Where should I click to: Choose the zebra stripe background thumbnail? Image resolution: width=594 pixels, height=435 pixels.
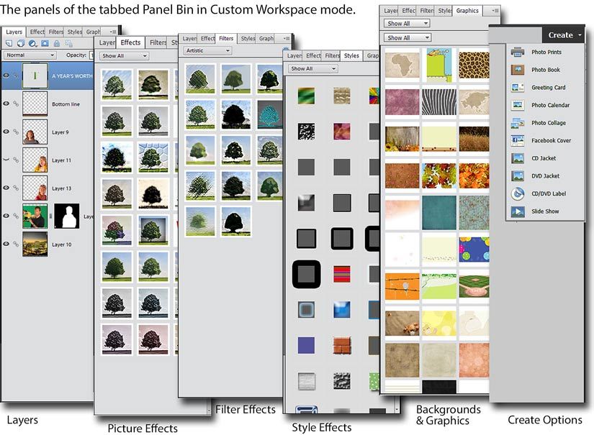click(x=438, y=101)
